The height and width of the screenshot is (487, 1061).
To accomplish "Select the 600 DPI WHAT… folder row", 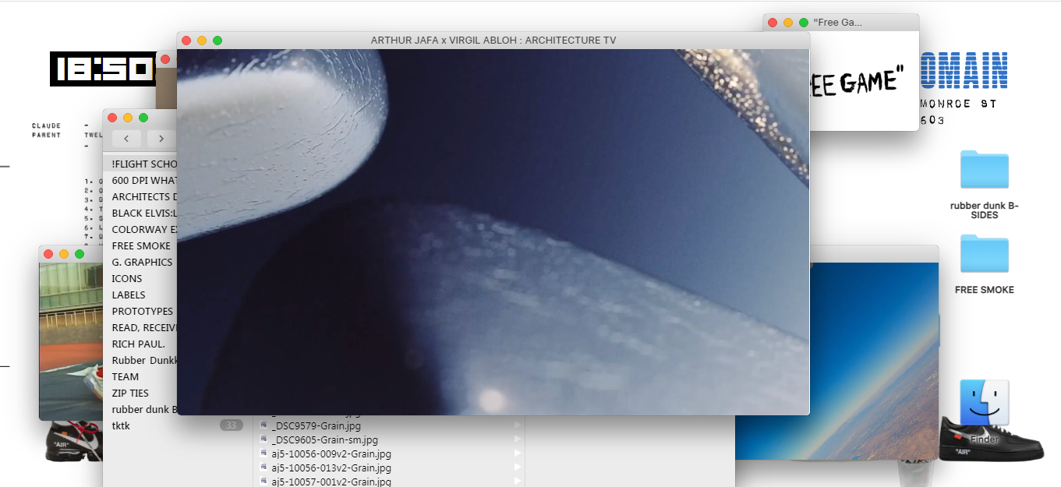I will (140, 180).
